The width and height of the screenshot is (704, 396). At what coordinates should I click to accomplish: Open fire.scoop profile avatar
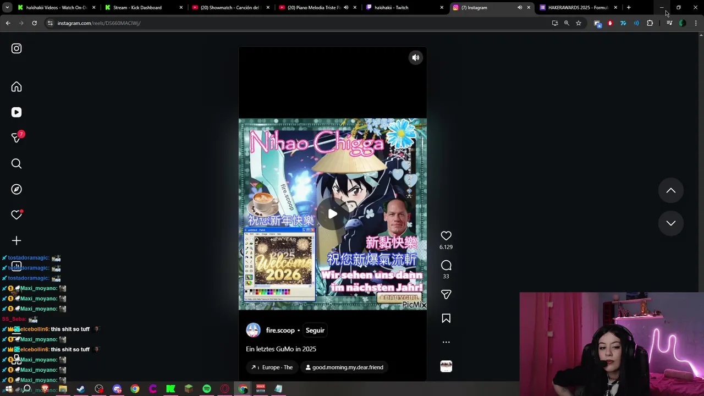point(253,330)
